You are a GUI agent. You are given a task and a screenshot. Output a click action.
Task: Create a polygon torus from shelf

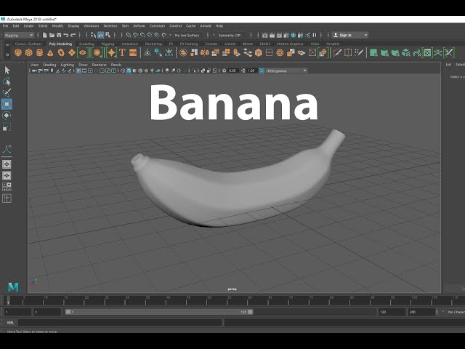(61, 53)
